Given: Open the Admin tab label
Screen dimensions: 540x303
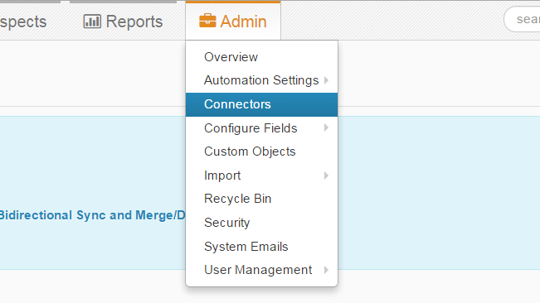Looking at the screenshot, I should [x=243, y=22].
